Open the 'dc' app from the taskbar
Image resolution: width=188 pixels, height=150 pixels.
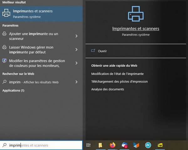[148, 145]
